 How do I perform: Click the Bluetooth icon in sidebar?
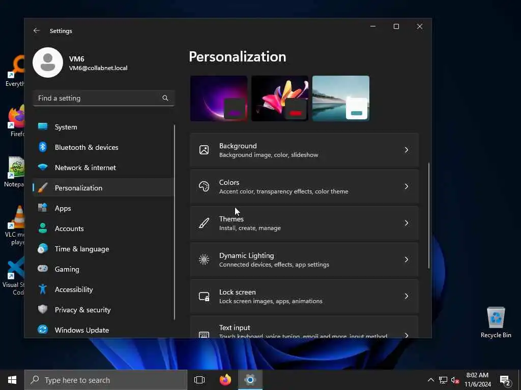43,147
